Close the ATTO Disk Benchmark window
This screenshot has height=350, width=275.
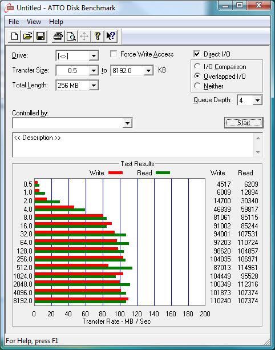point(258,5)
